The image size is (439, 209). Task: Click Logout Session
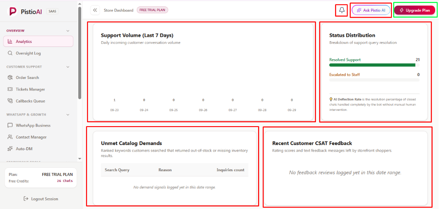[41, 199]
